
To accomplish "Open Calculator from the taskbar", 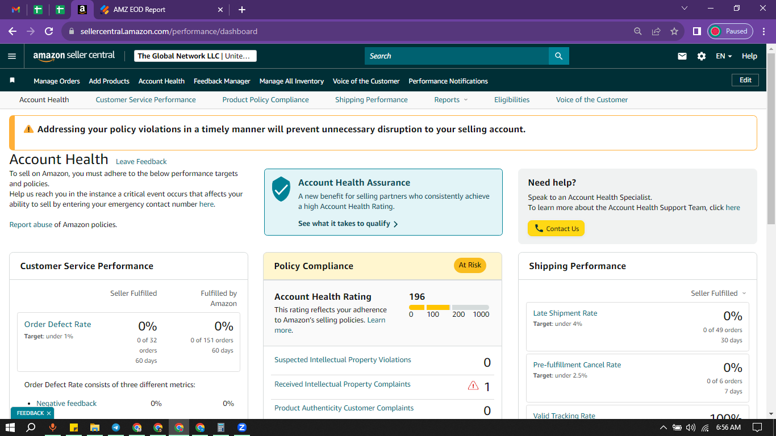I will (x=221, y=427).
